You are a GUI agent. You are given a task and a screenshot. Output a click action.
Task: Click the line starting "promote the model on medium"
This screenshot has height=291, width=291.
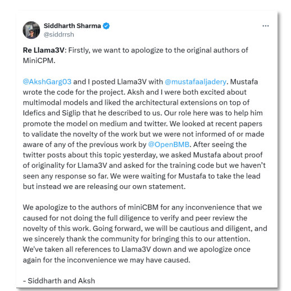(x=143, y=124)
